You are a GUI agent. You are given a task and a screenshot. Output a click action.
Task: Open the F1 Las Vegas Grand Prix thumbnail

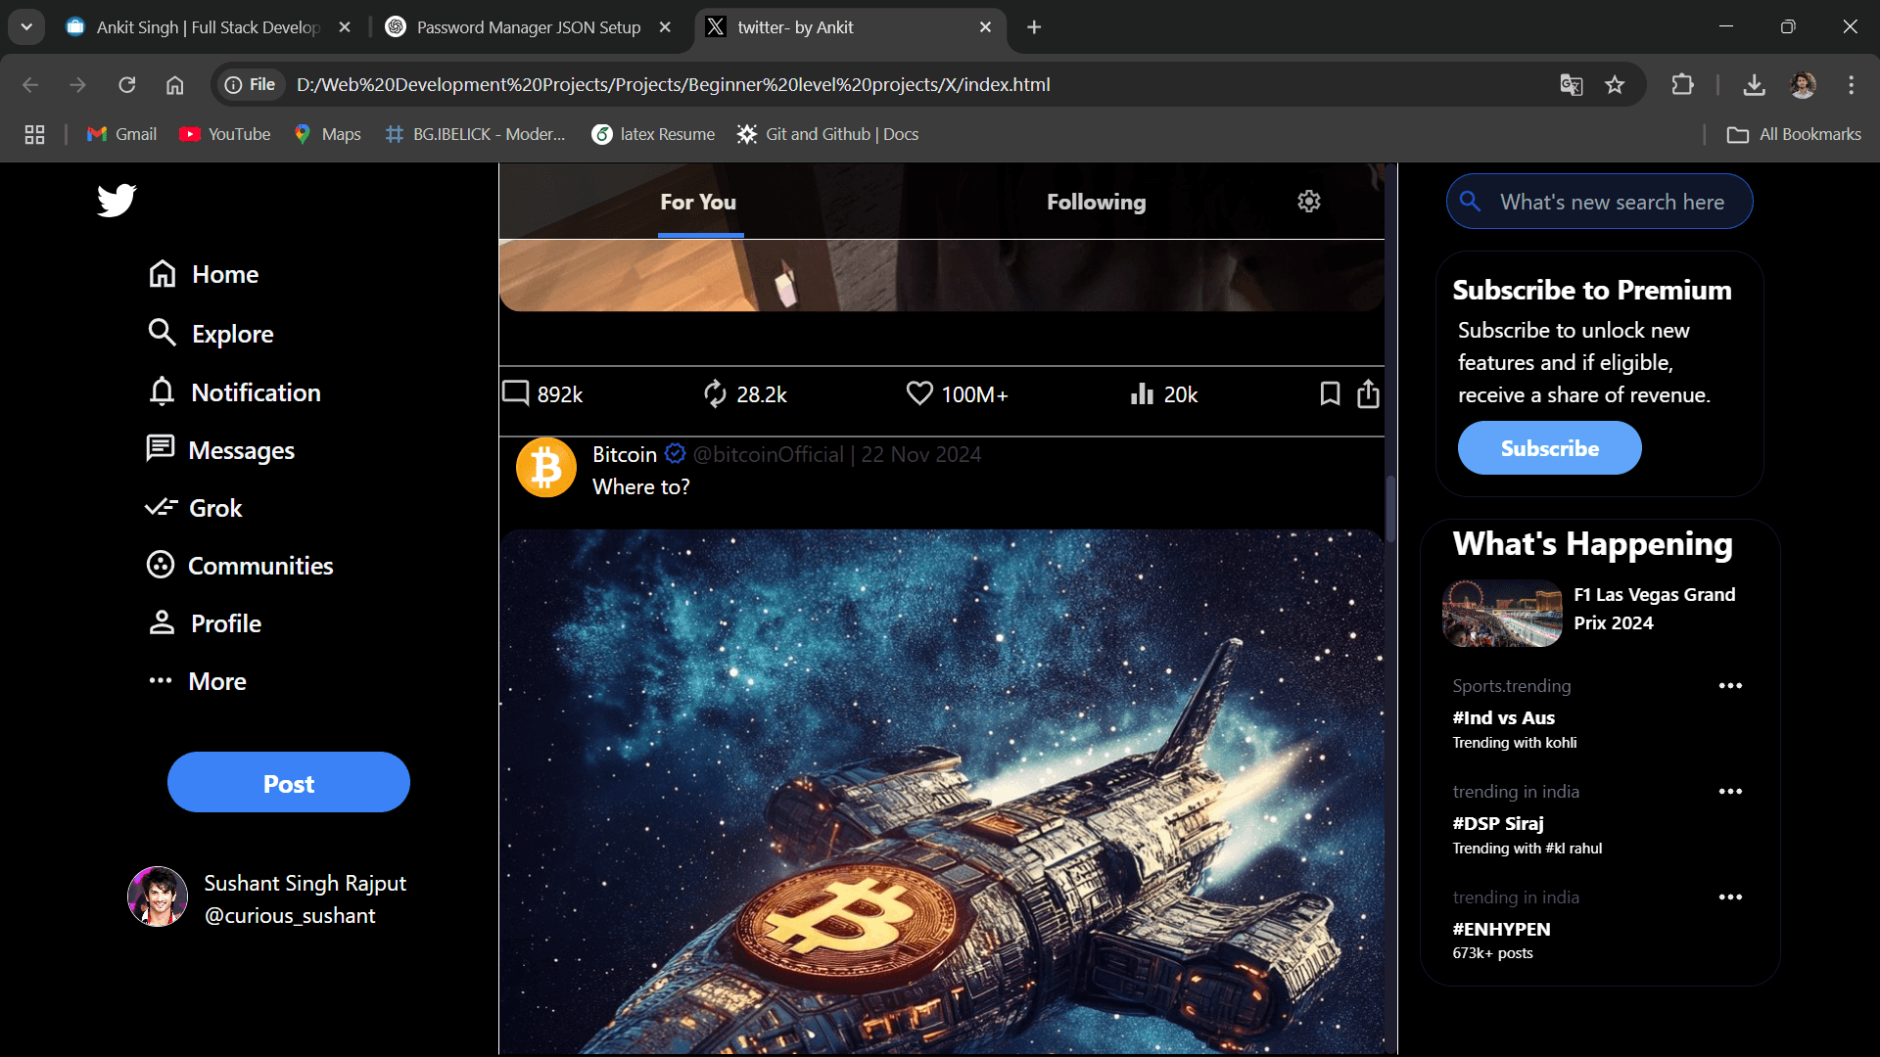tap(1502, 613)
